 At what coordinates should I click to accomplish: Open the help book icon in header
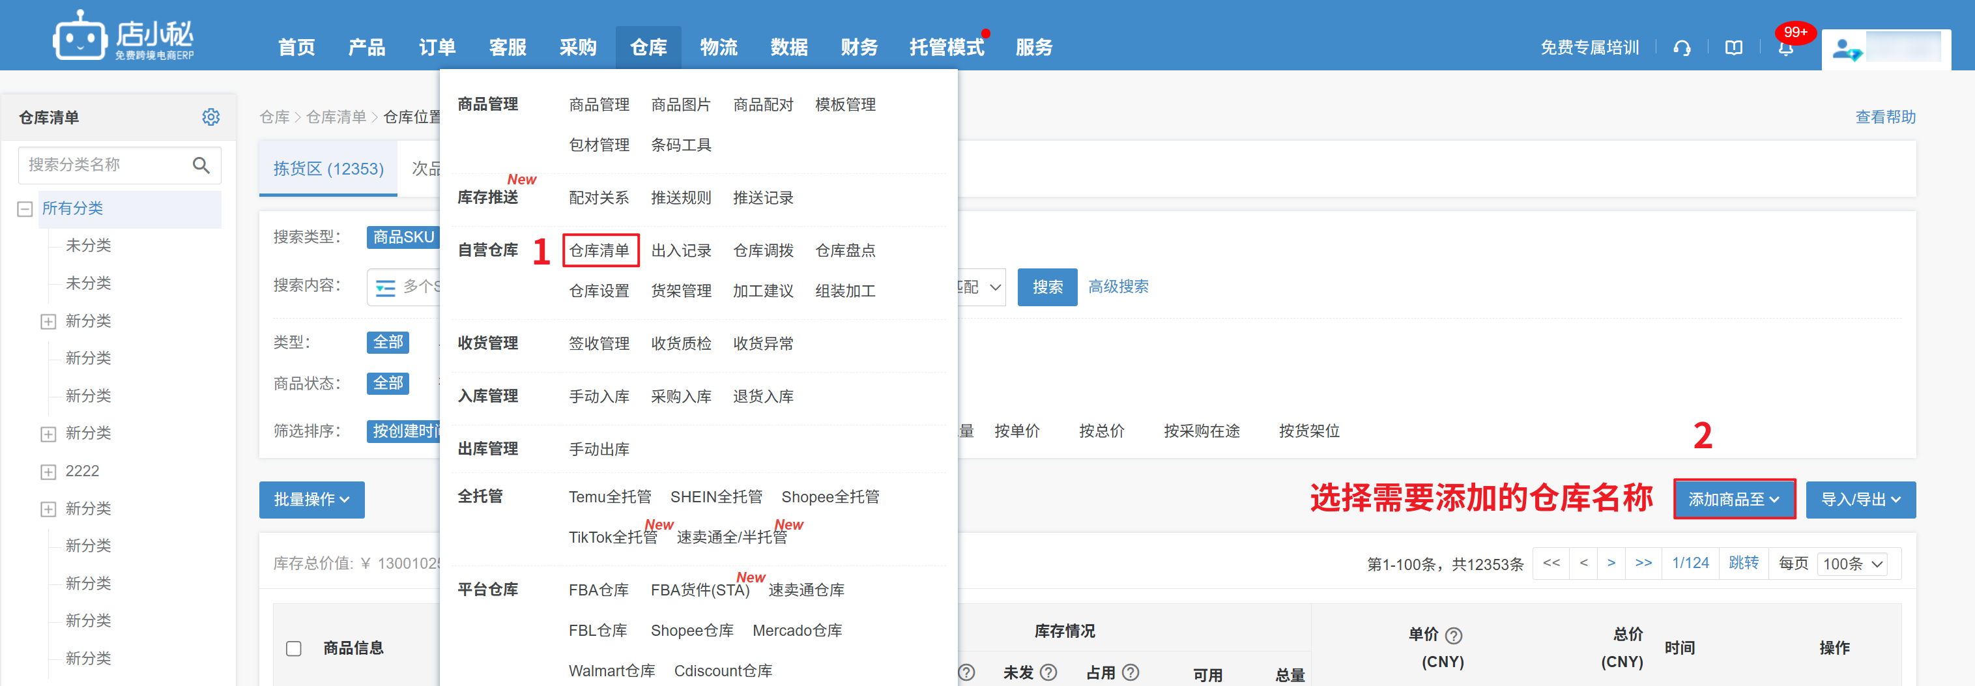[x=1733, y=48]
